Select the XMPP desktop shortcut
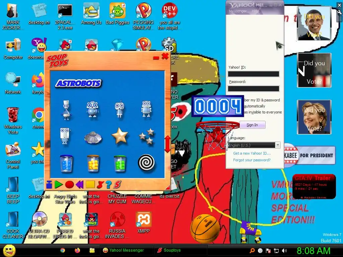 tap(143, 223)
